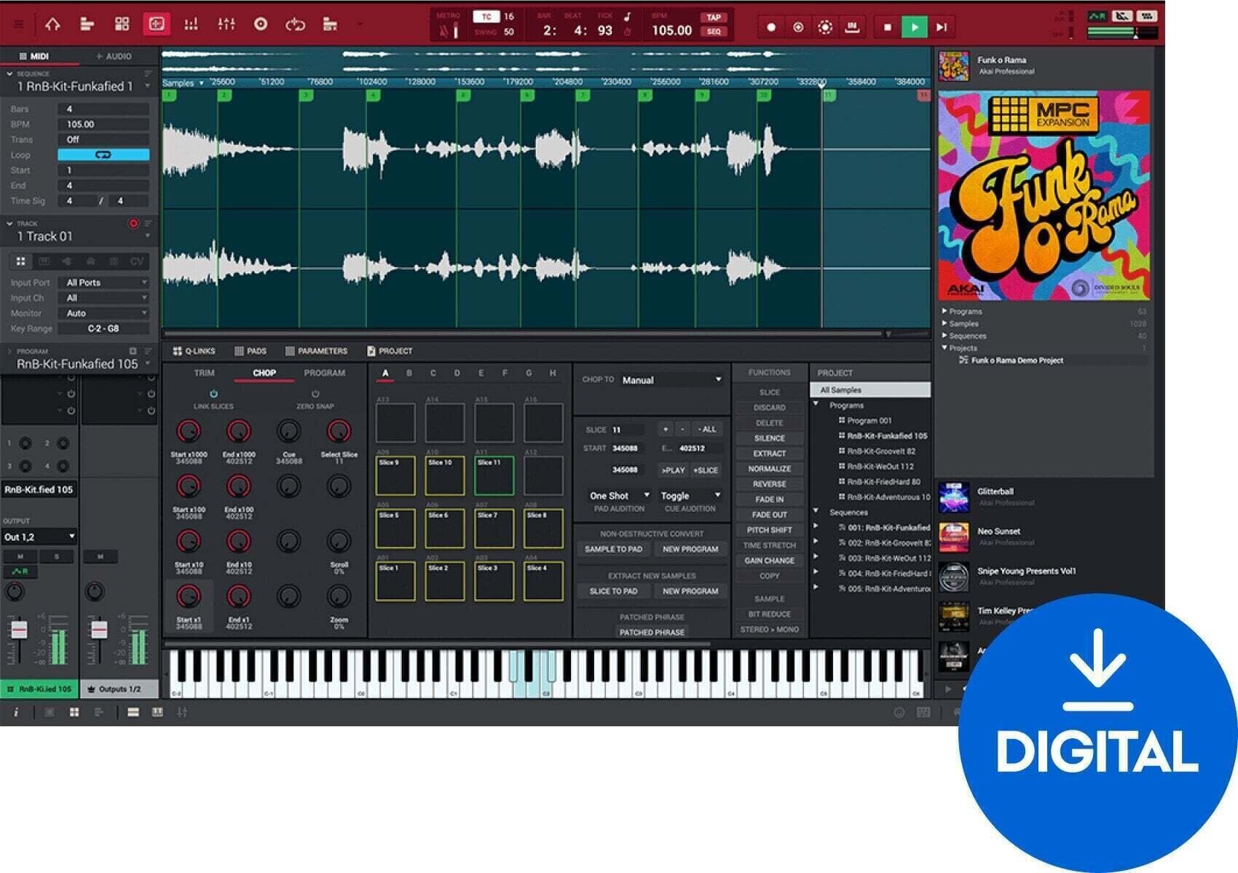Open the Main mode house icon
Screen dimensions: 1238x873
(52, 24)
